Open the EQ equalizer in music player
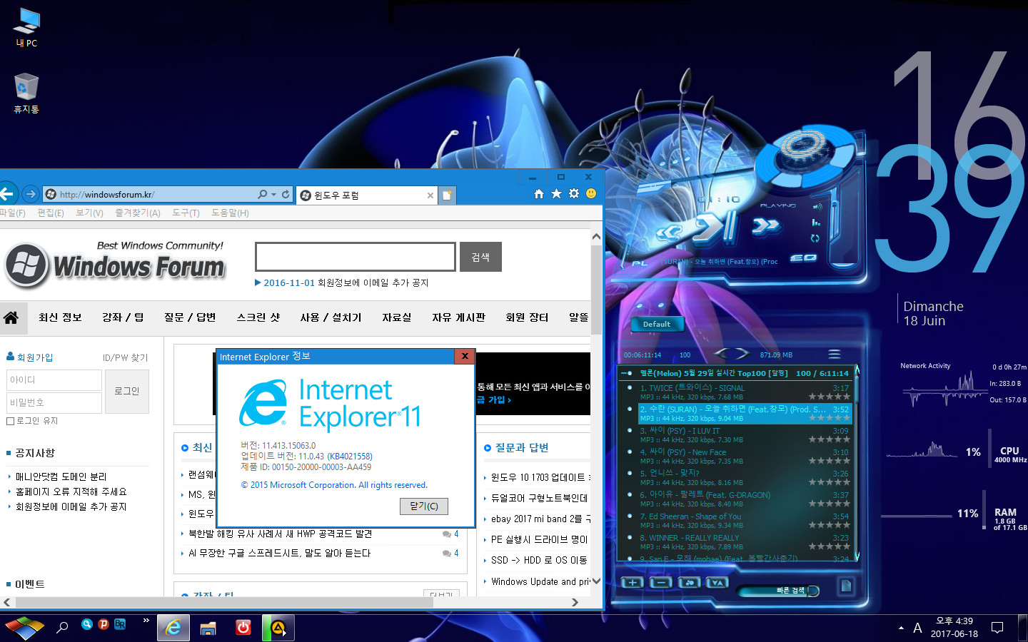Image resolution: width=1028 pixels, height=642 pixels. (803, 258)
